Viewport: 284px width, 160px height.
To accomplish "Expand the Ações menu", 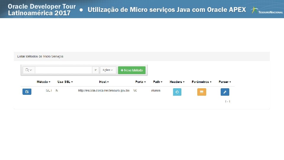I will coord(108,70).
